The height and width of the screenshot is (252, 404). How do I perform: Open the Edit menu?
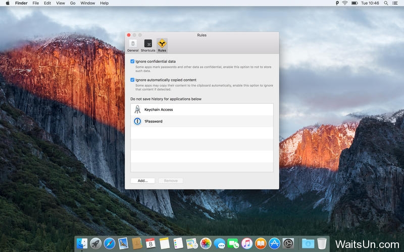tap(47, 3)
